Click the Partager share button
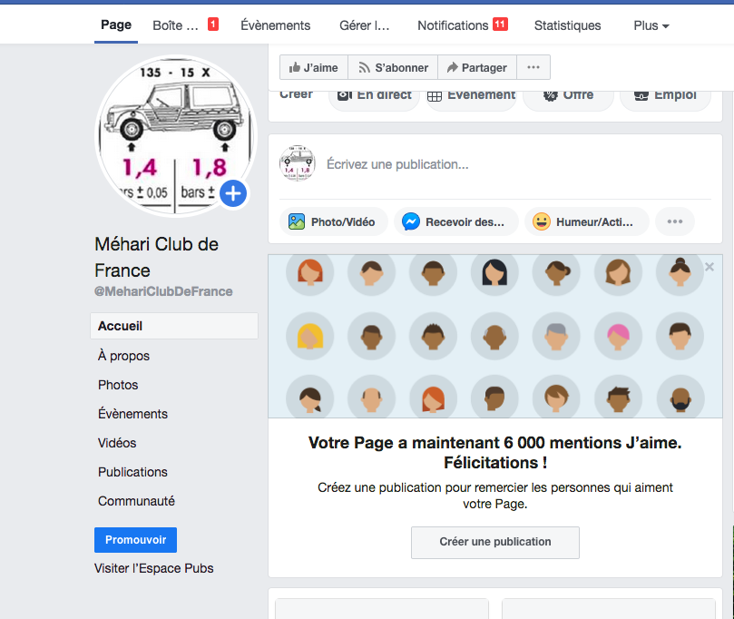Viewport: 734px width, 619px height. point(477,67)
